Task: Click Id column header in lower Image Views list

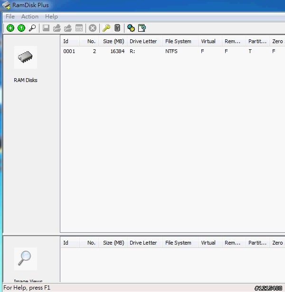Action: tap(70, 243)
